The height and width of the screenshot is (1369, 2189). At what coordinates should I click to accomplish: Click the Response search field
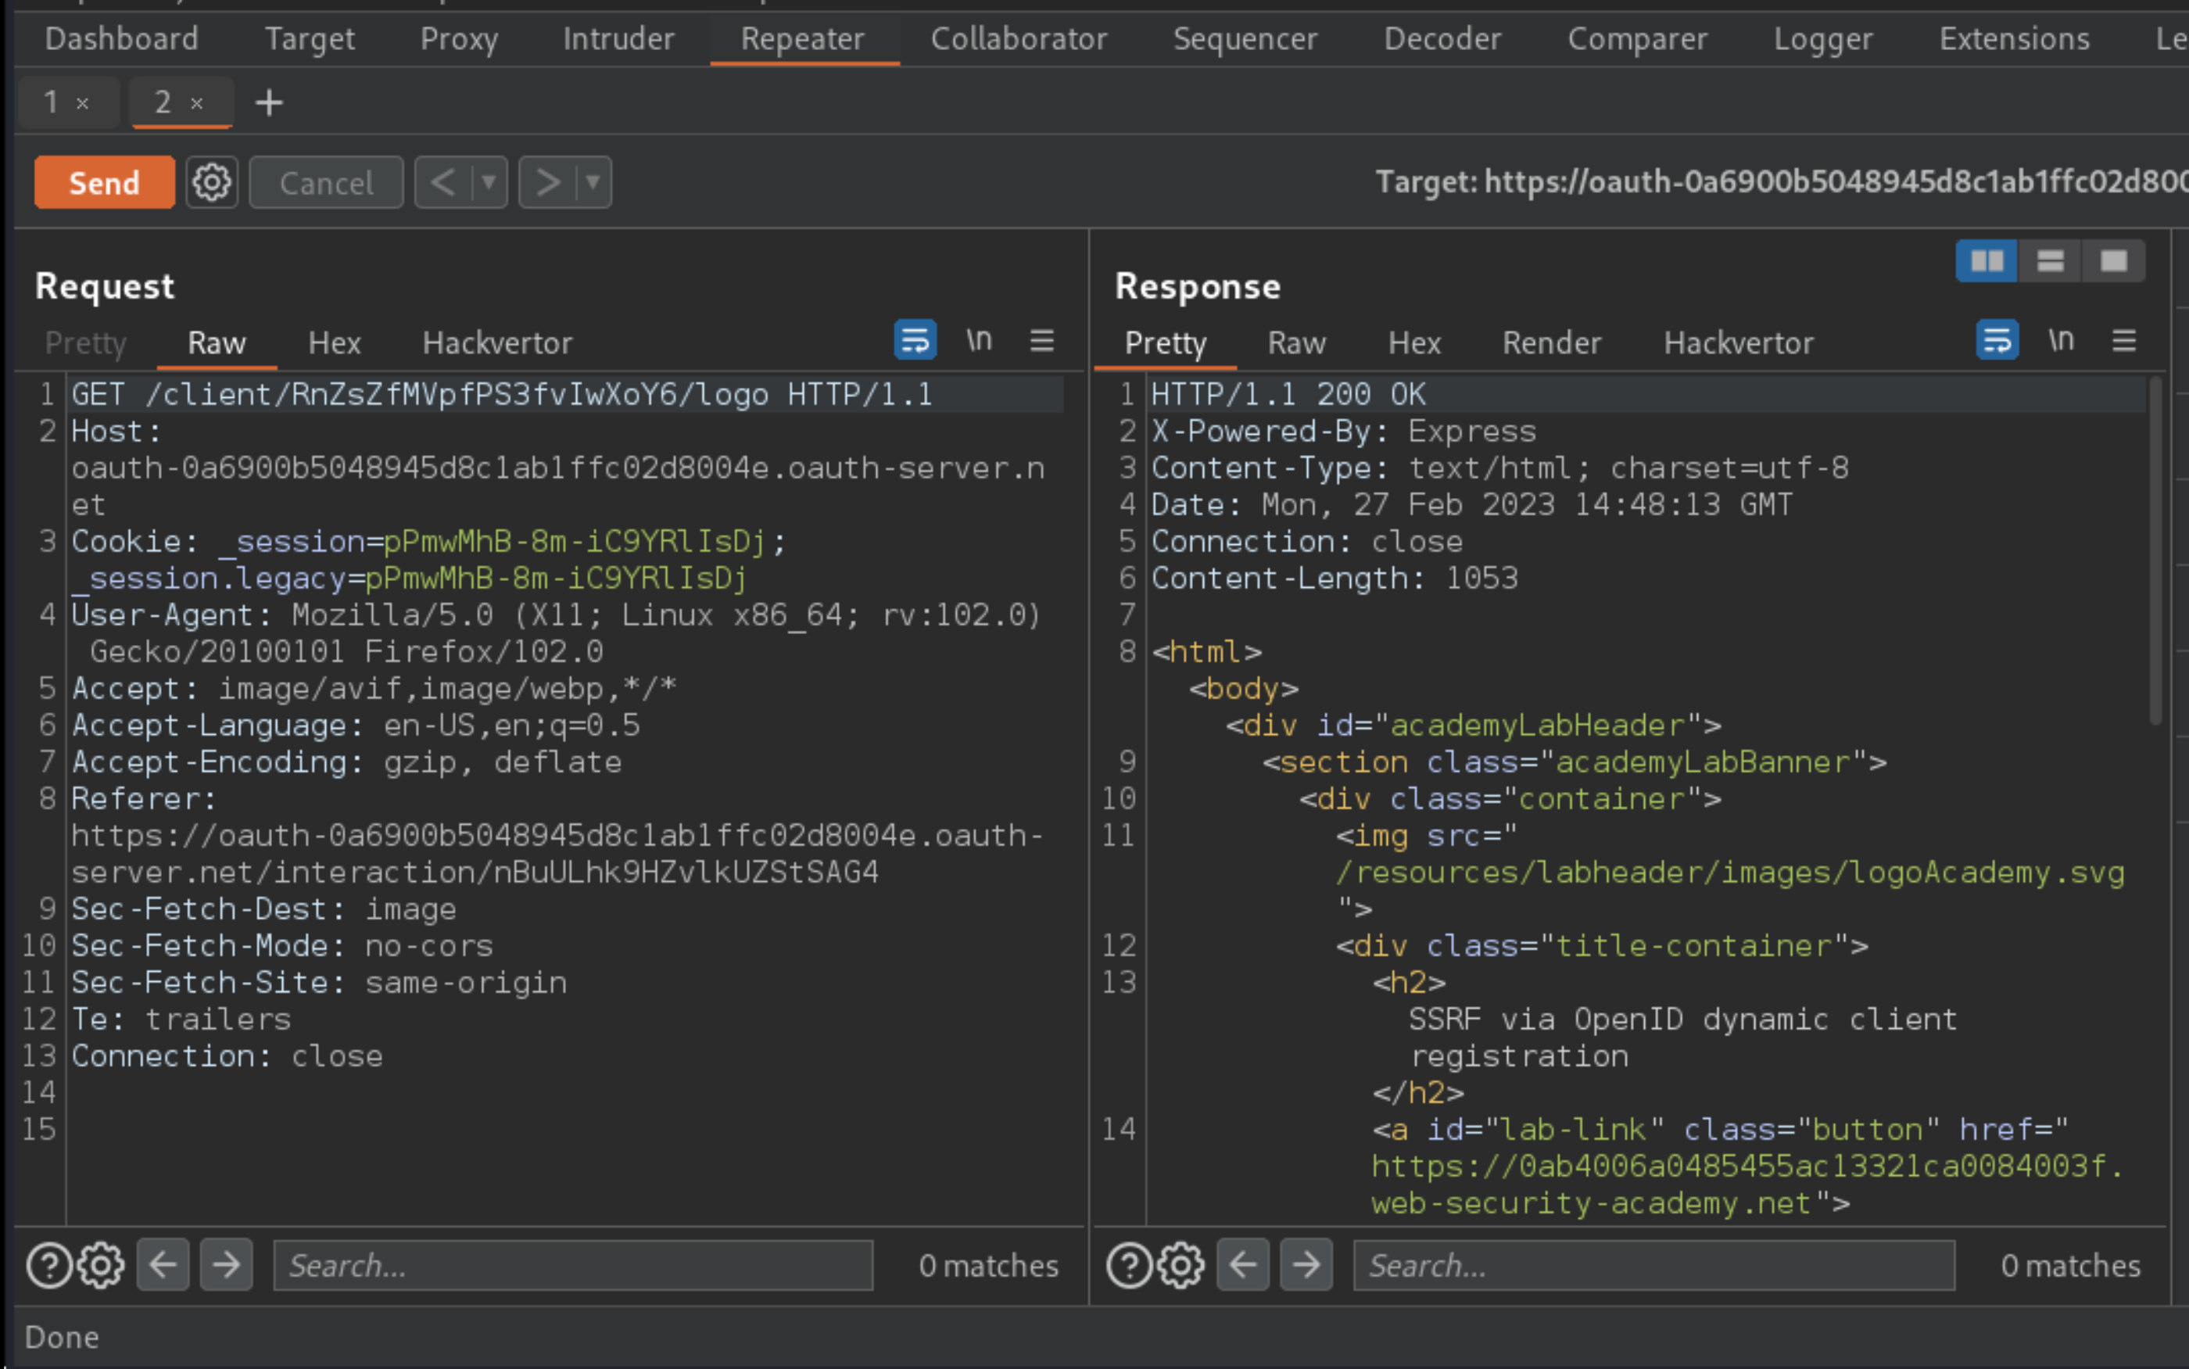click(x=1654, y=1265)
